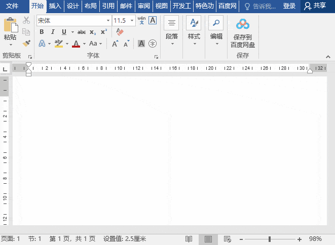This screenshot has height=245, width=335.
Task: Apply character border A icon
Action: click(x=153, y=20)
